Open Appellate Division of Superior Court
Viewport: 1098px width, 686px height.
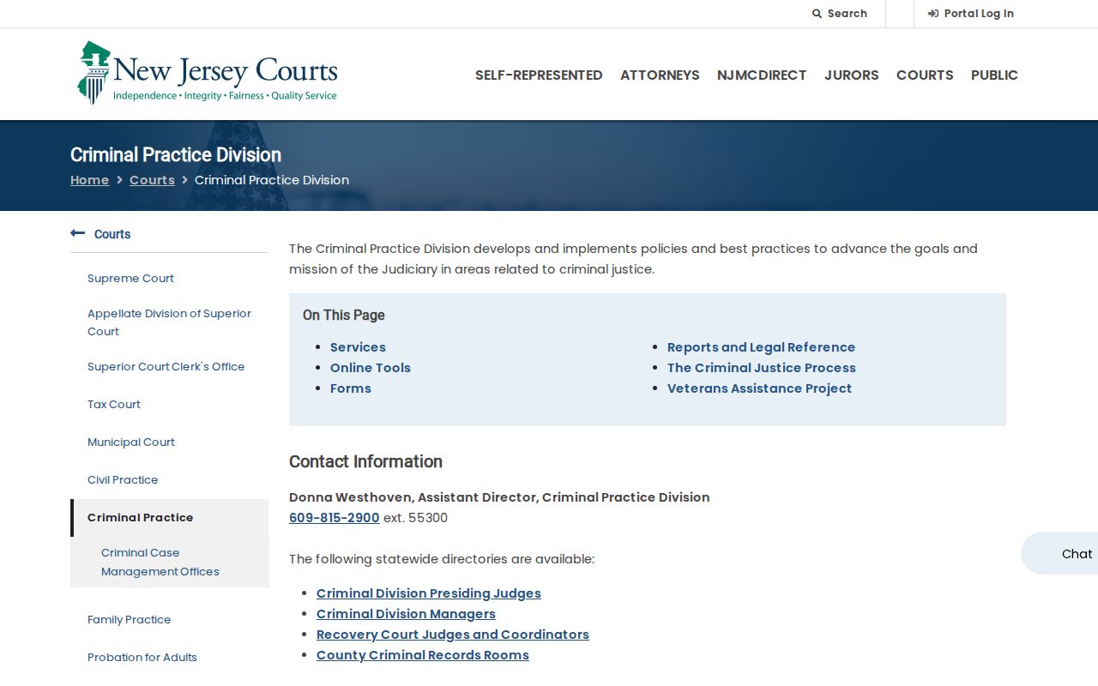tap(169, 322)
